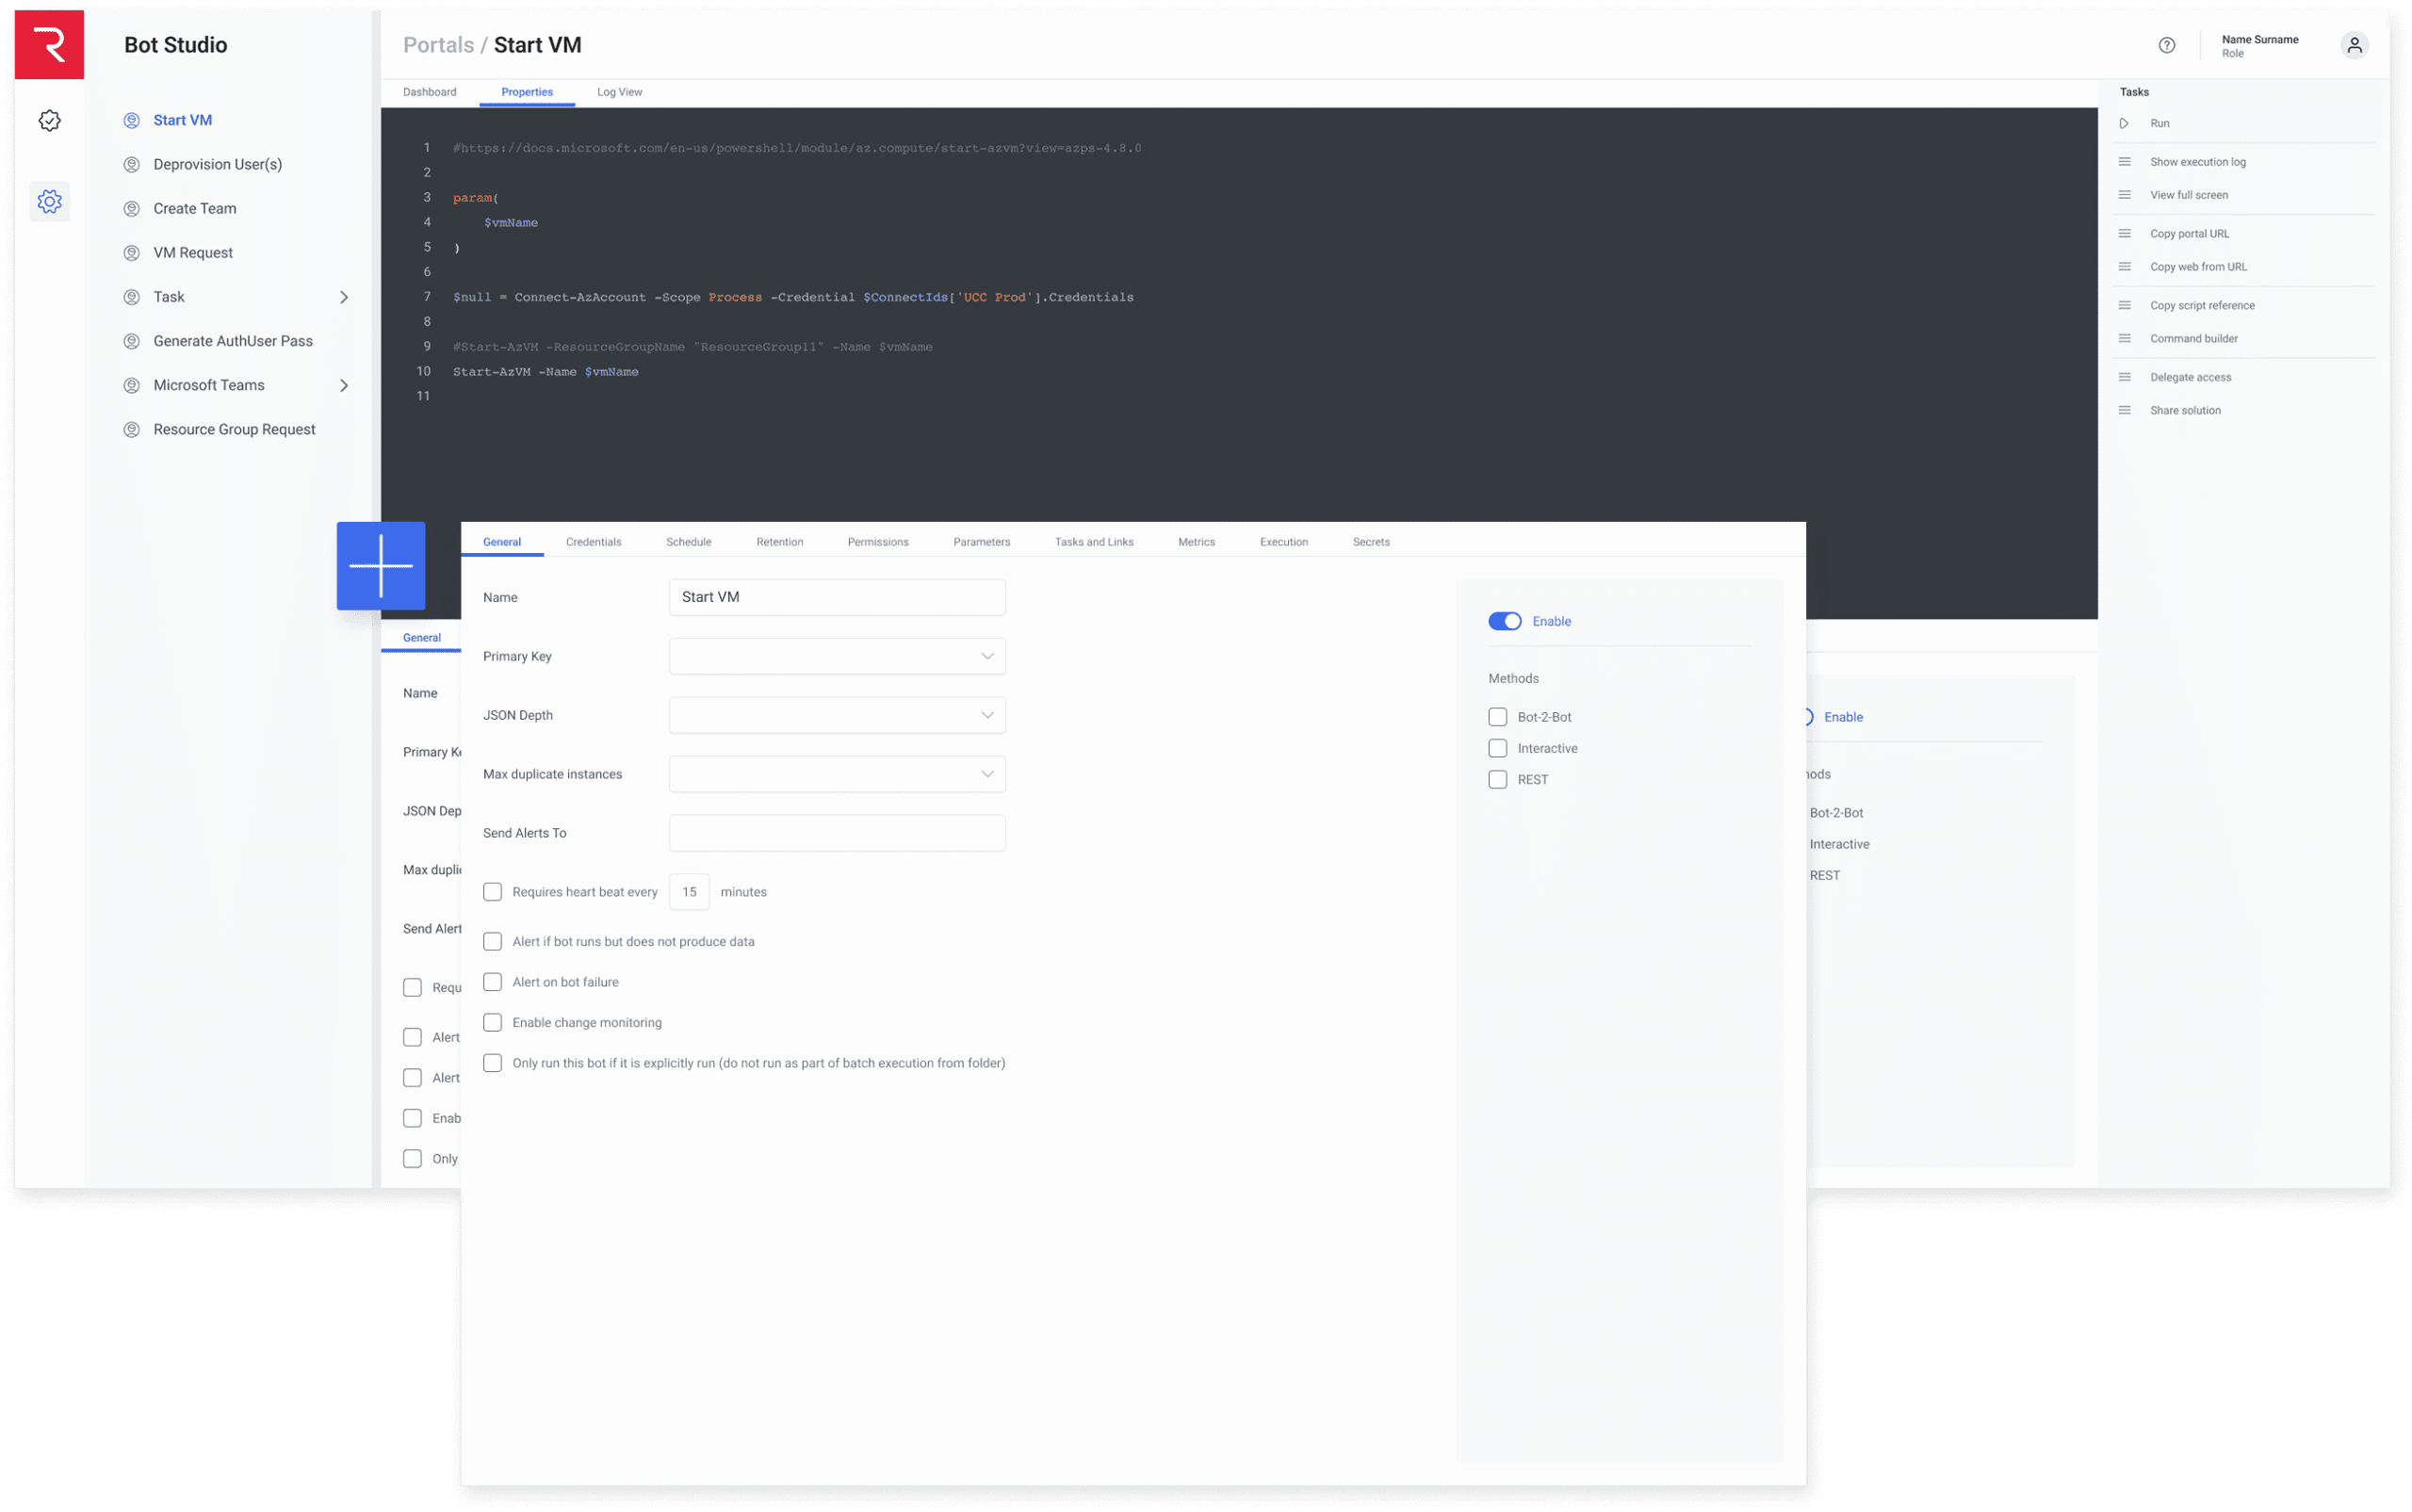Click Copy portal URL task
This screenshot has width=2412, height=1512.
[2189, 234]
